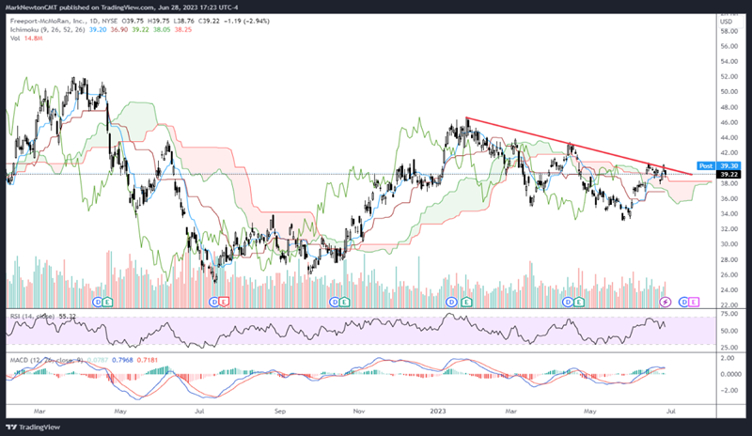Click the 2023 time axis label
Screen dimensions: 752x436
pos(438,412)
